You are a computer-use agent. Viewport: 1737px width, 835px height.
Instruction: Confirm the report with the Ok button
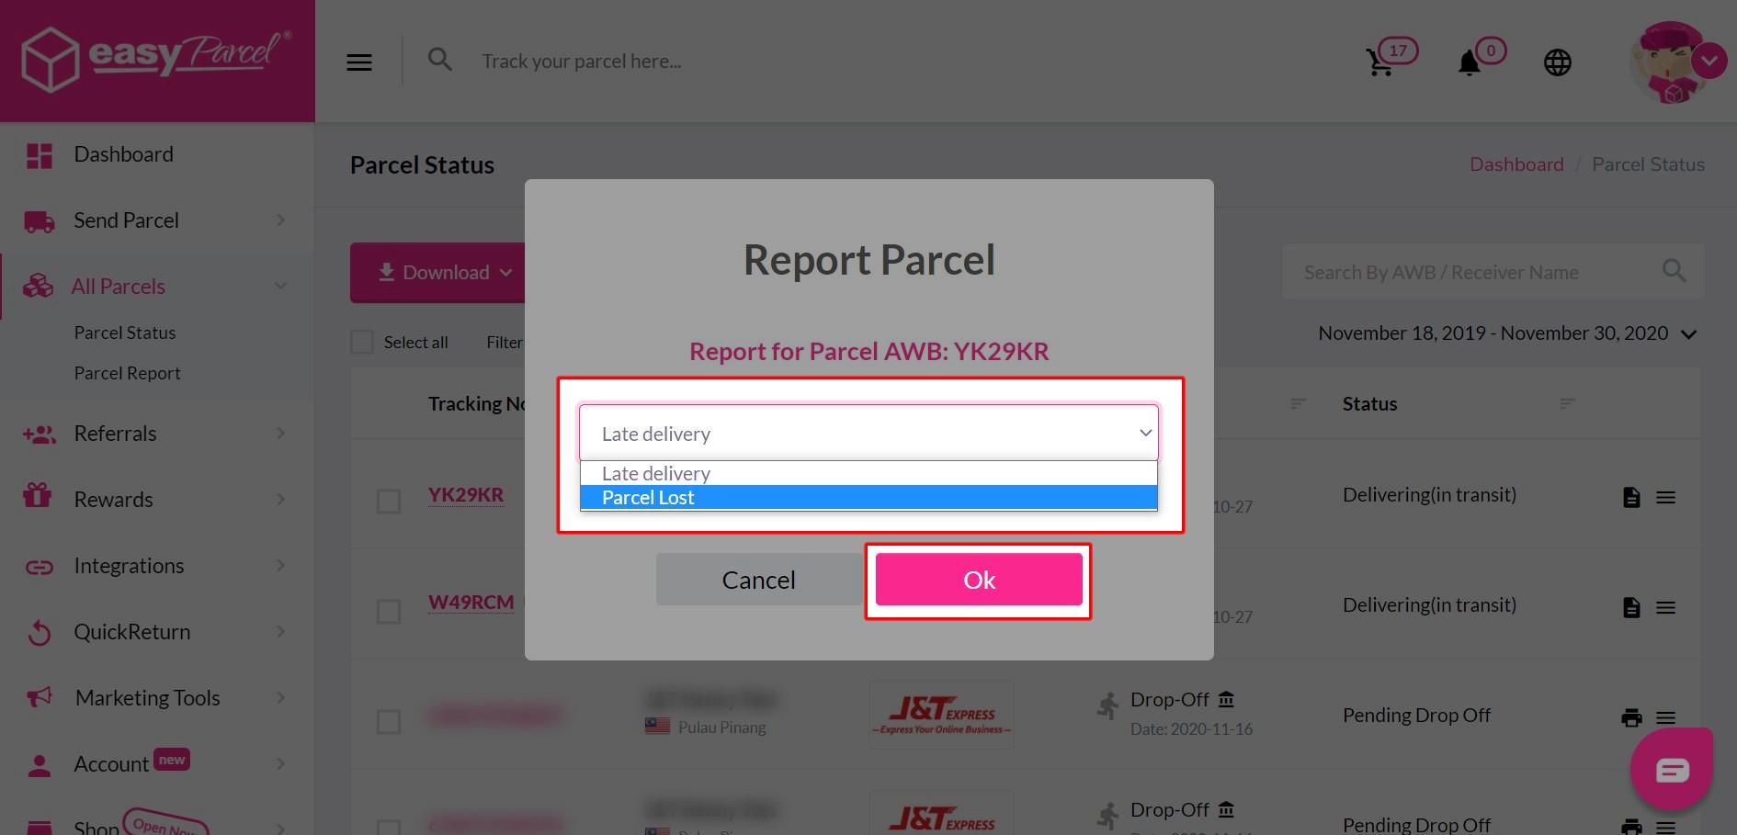(978, 580)
